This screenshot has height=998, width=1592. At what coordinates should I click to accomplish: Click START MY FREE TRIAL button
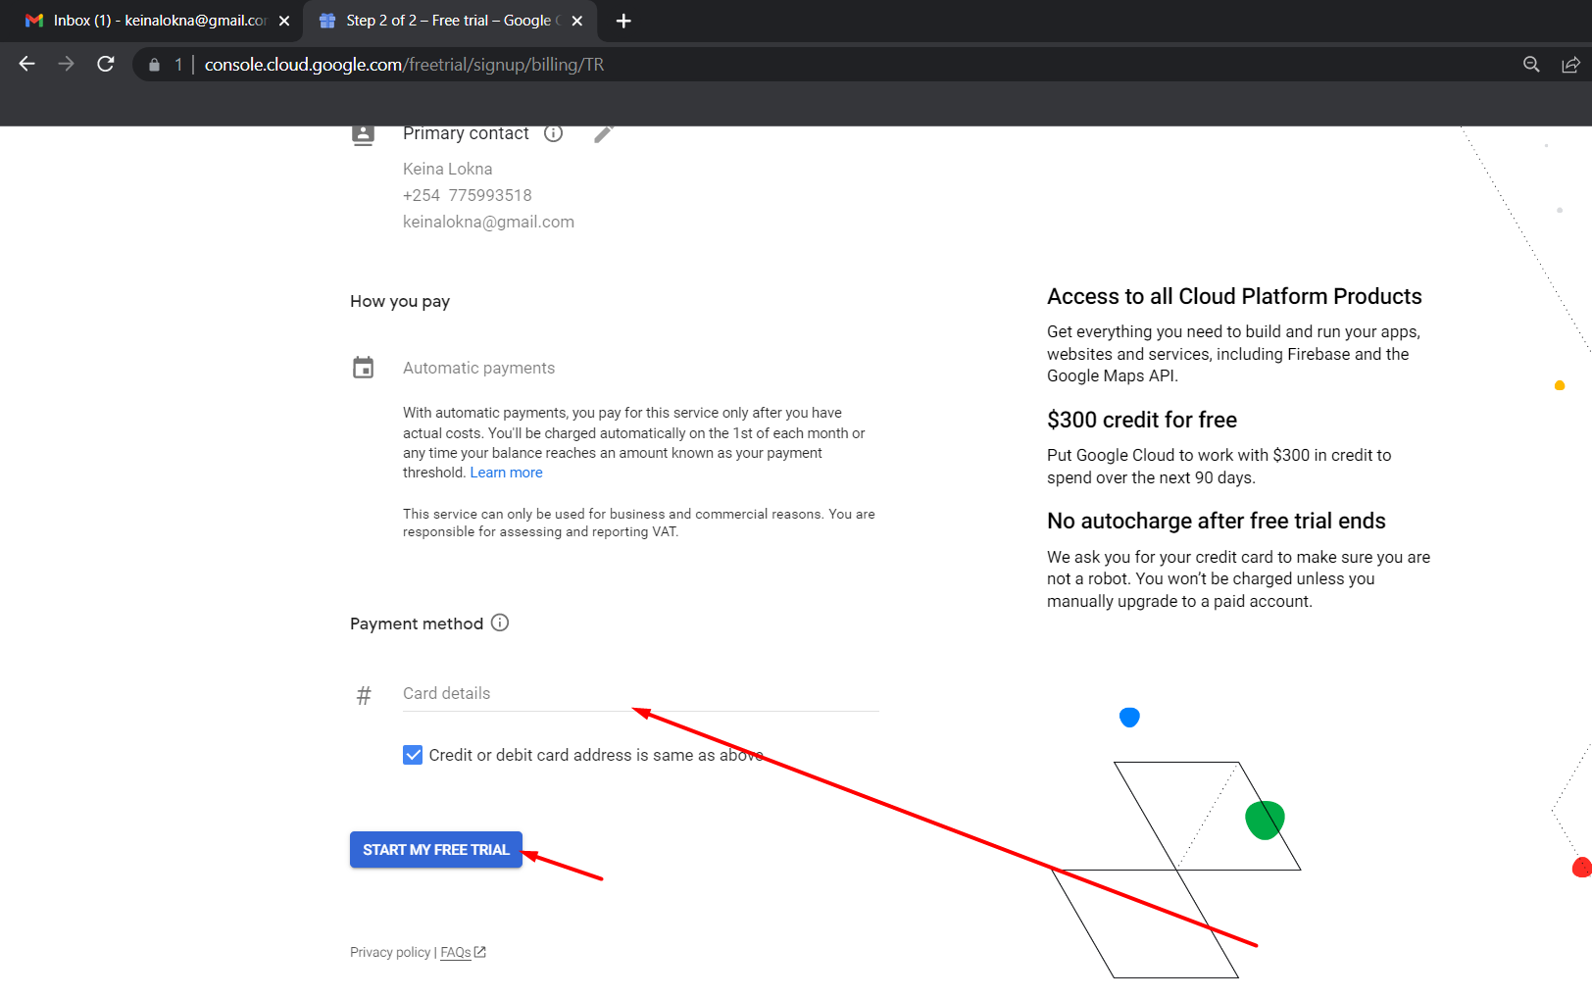(436, 850)
